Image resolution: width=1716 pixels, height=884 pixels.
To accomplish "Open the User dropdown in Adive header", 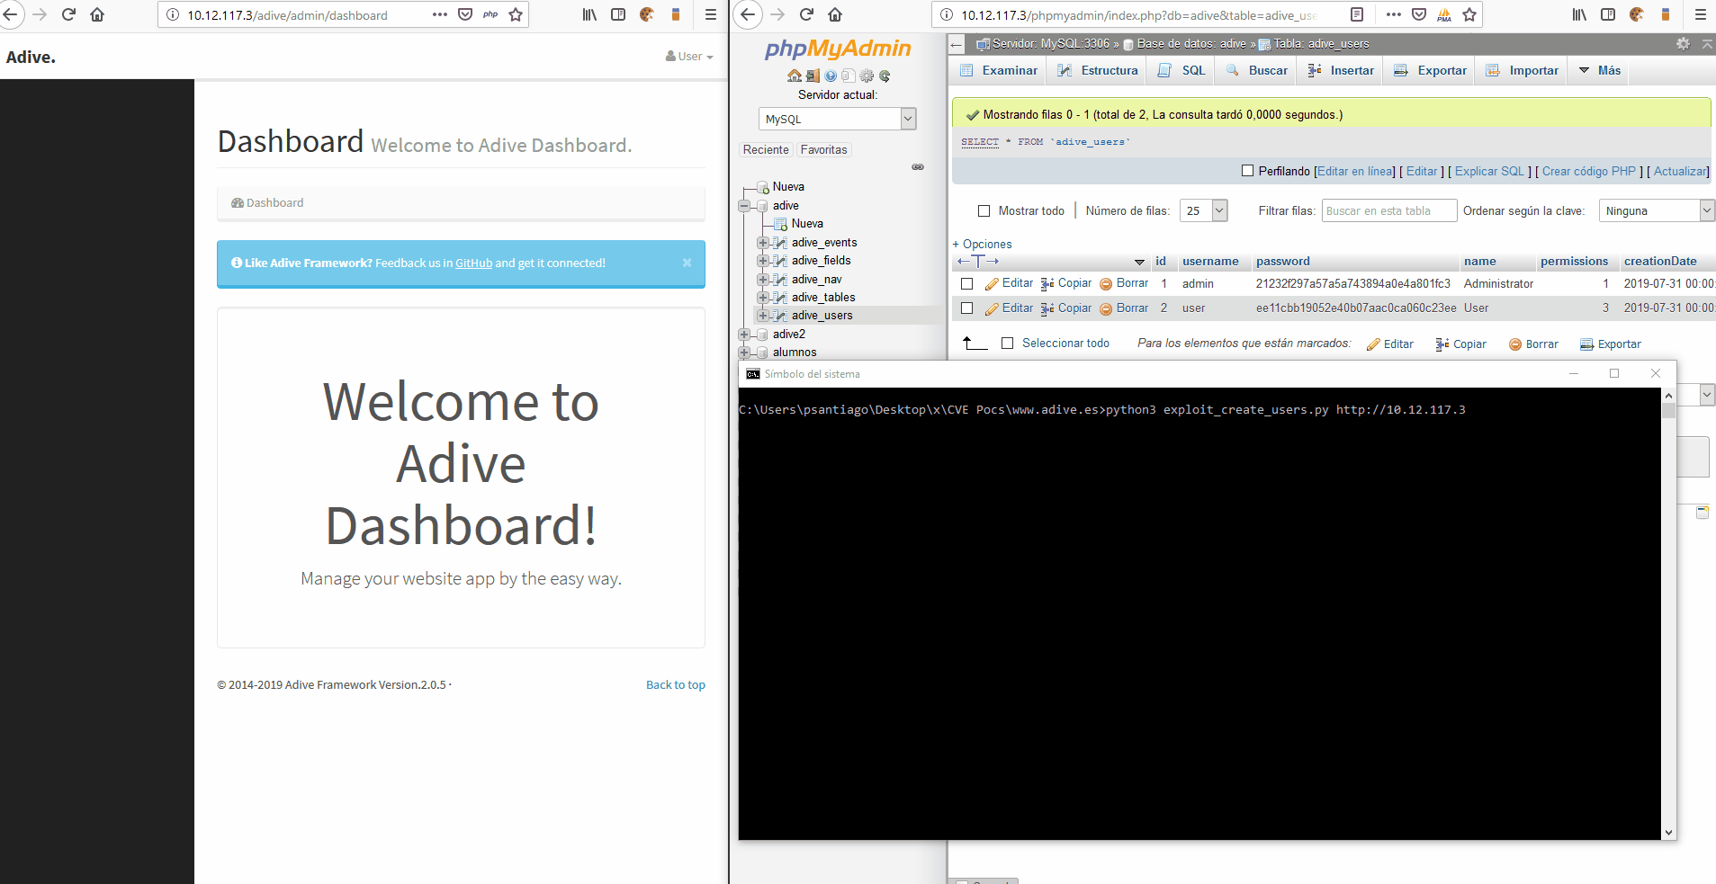I will click(689, 56).
